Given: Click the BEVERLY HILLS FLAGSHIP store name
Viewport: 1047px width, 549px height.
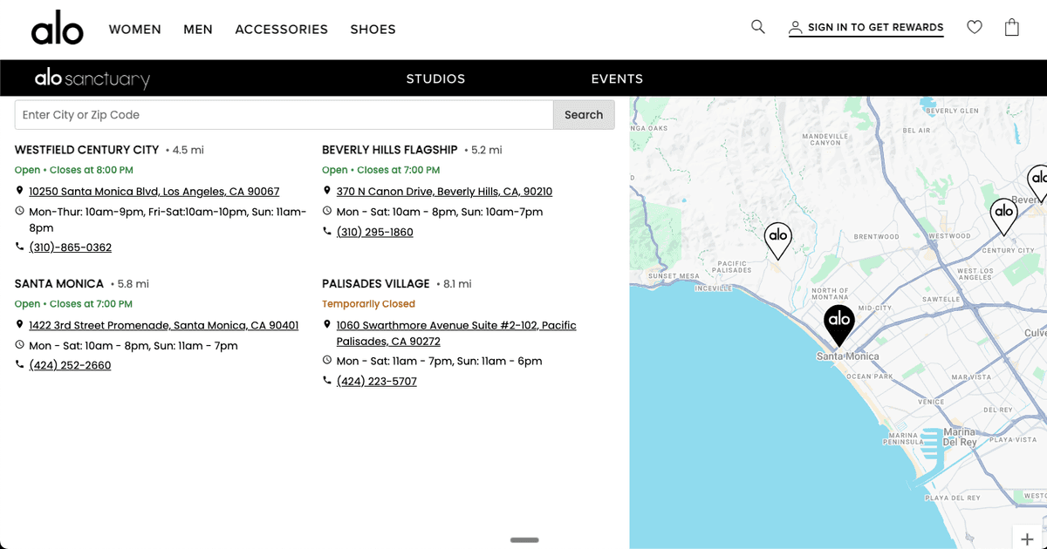Looking at the screenshot, I should tap(390, 150).
